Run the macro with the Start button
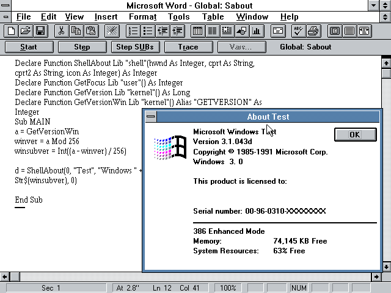391x293 pixels. (29, 47)
